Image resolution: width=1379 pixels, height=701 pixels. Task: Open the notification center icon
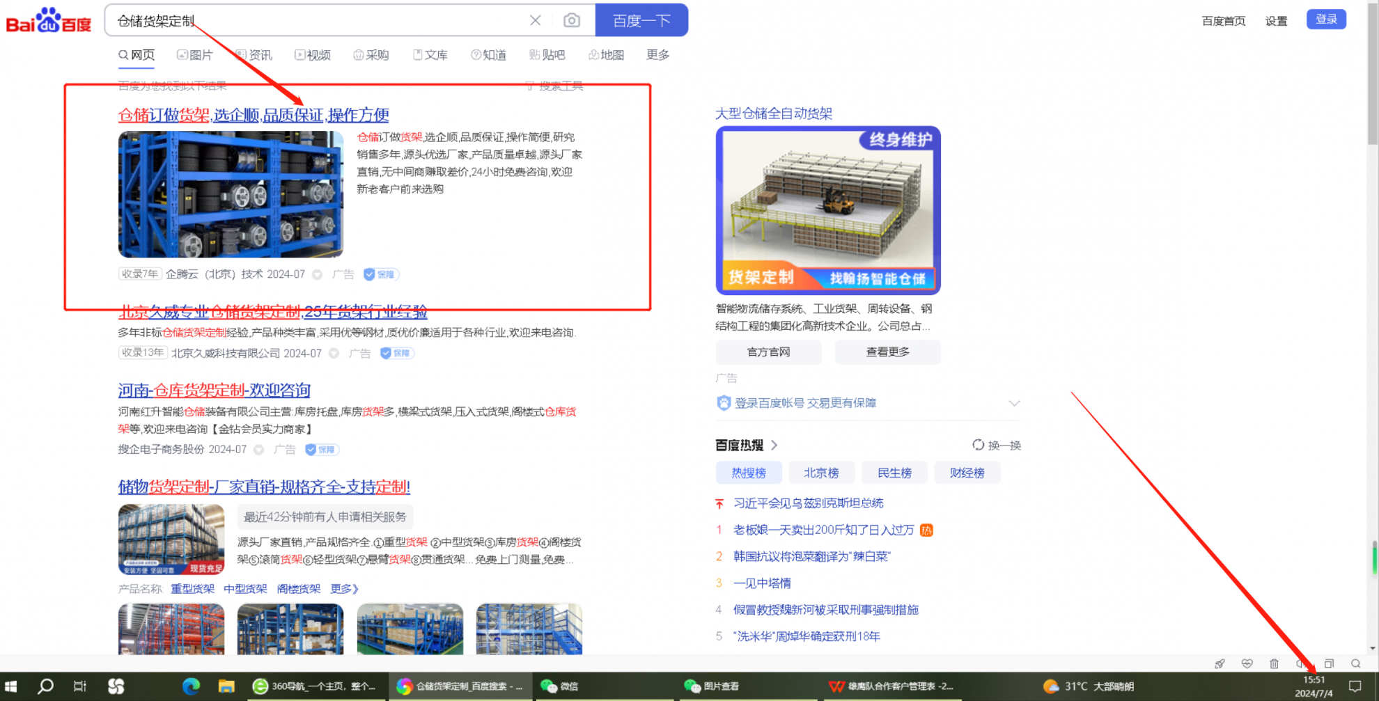[1355, 686]
